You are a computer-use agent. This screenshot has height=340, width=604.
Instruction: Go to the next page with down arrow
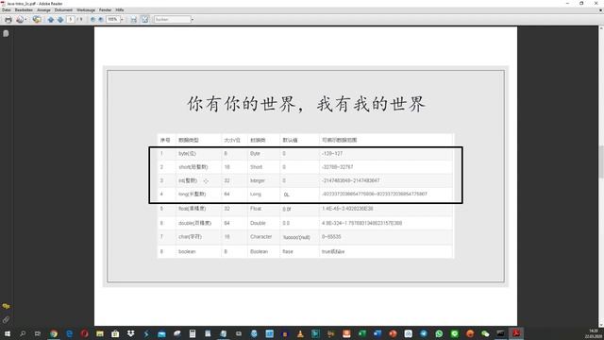pyautogui.click(x=60, y=19)
